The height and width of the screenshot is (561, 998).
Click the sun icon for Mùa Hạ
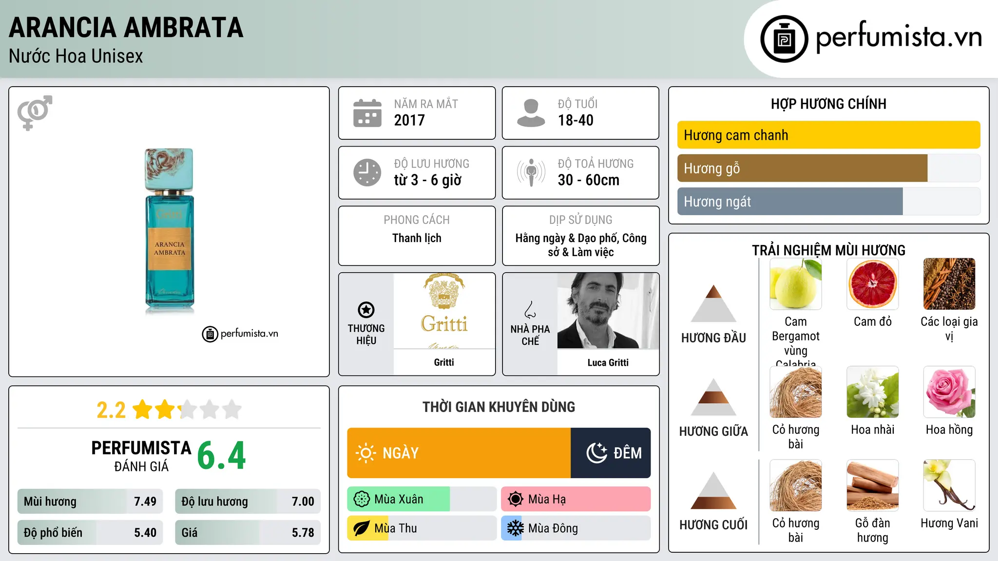point(516,499)
